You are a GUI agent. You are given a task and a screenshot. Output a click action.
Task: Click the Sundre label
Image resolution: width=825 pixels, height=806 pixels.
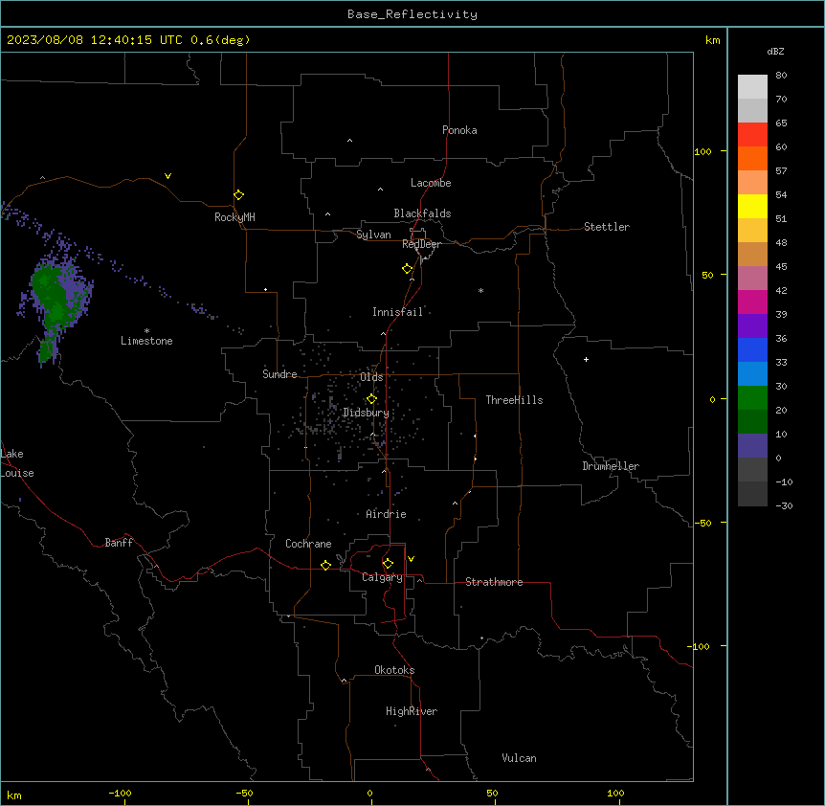click(279, 374)
